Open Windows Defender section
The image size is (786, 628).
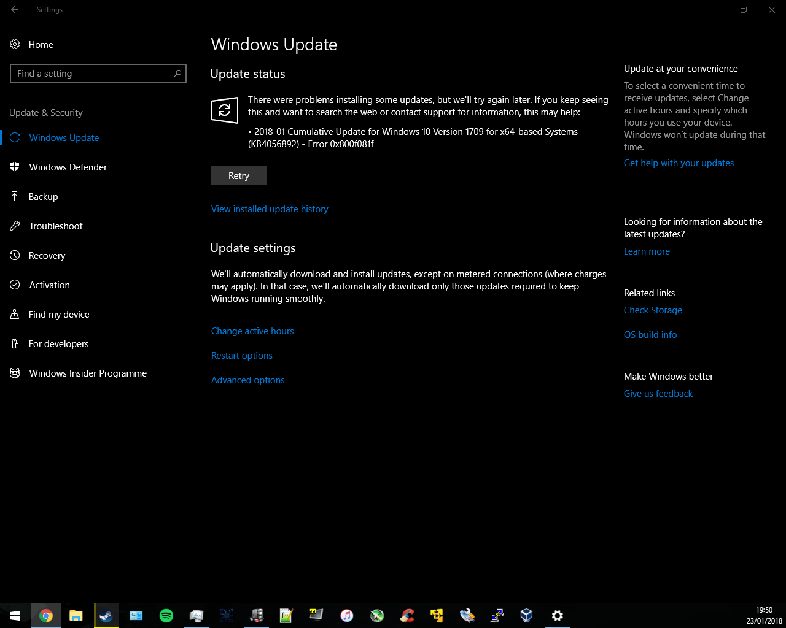click(x=68, y=167)
